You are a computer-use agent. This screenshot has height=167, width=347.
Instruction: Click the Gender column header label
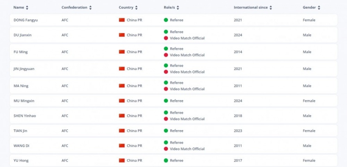(309, 7)
